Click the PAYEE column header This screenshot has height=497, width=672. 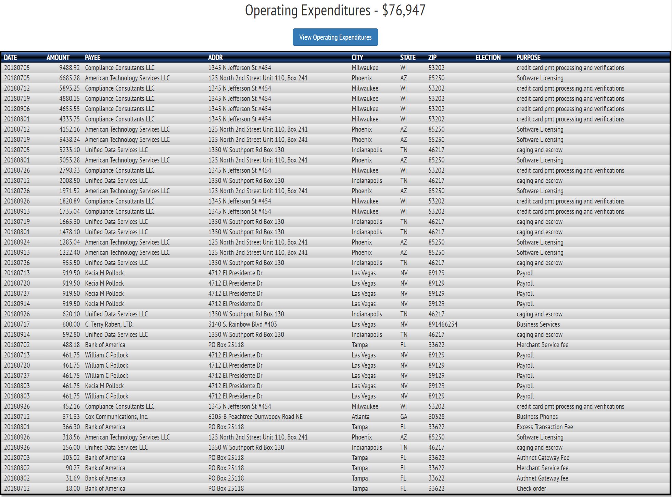pyautogui.click(x=93, y=57)
